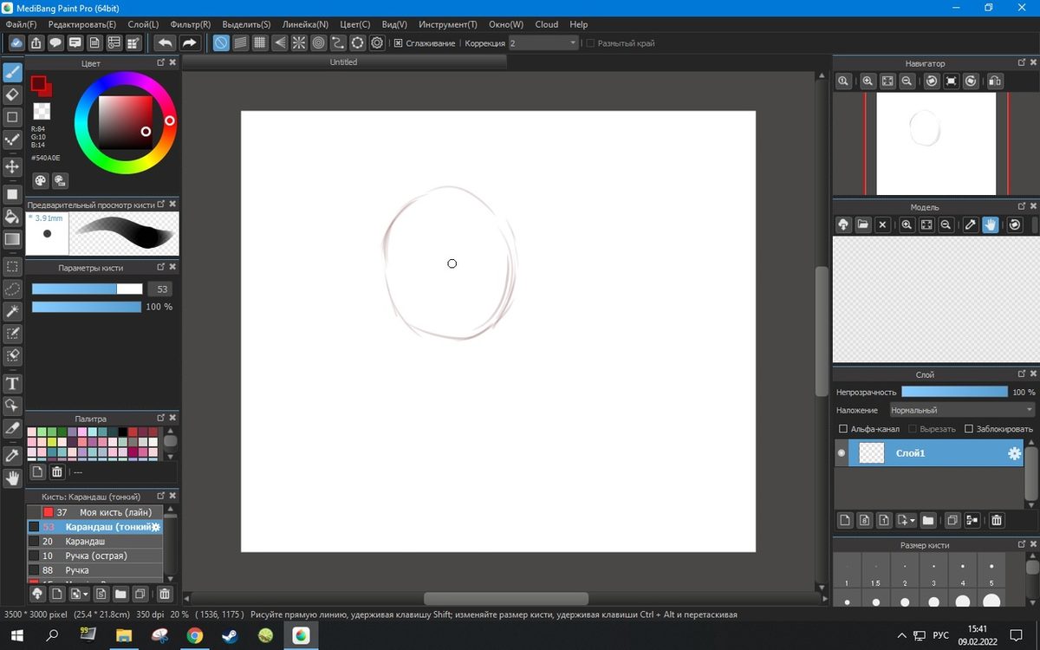Select the Text tool
The image size is (1040, 650).
(12, 383)
